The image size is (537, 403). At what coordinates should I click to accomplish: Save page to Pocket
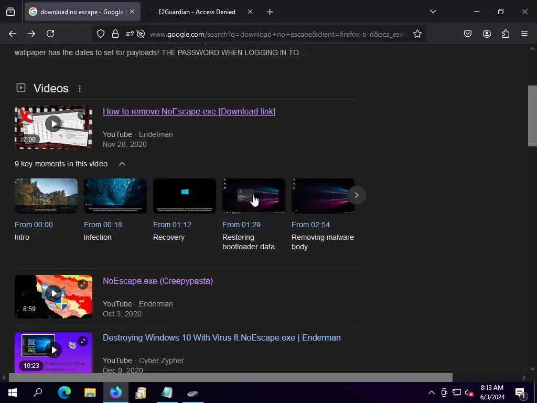pyautogui.click(x=468, y=34)
